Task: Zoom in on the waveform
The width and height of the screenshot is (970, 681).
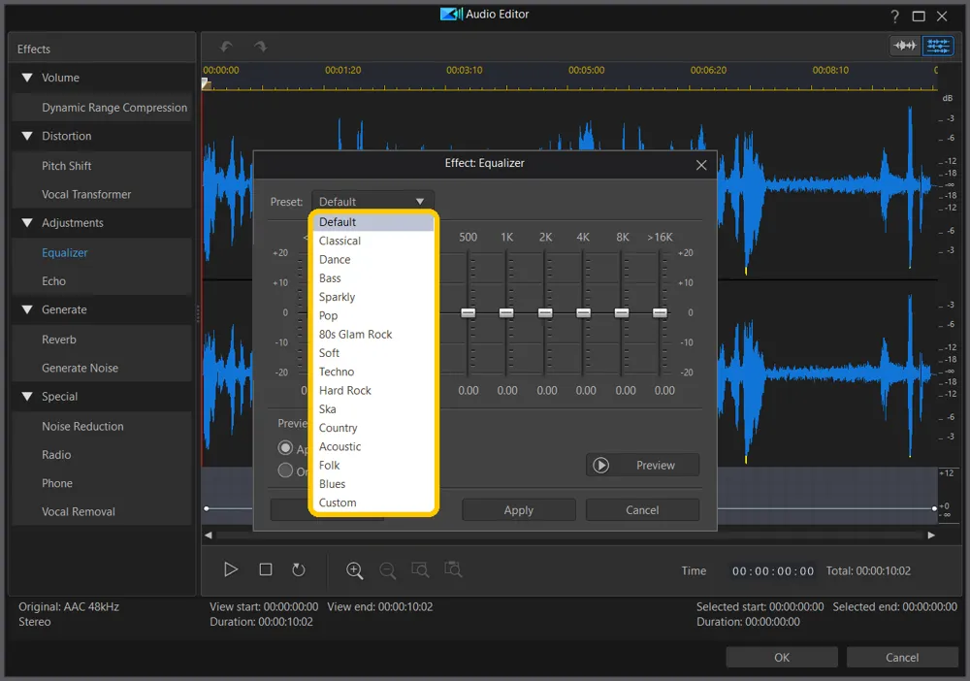Action: pyautogui.click(x=354, y=570)
